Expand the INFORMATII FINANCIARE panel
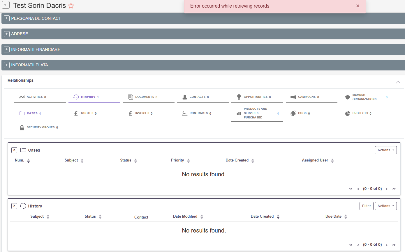405x252 pixels. tap(7, 49)
